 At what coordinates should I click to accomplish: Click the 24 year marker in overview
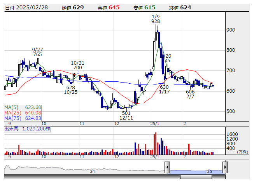(93, 171)
